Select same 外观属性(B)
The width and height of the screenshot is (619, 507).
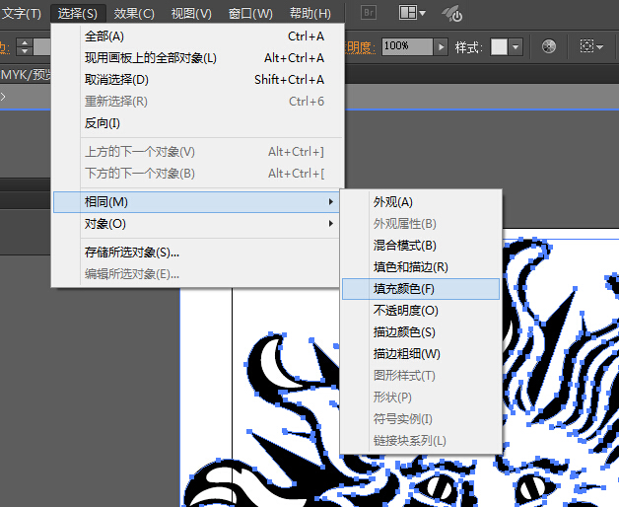click(x=421, y=224)
